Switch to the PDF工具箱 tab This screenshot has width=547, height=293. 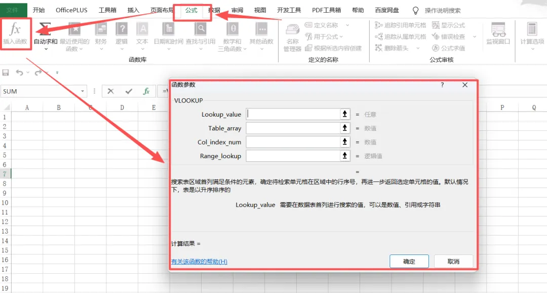tap(326, 10)
